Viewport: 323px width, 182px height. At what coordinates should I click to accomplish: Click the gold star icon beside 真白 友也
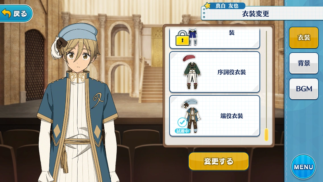click(x=207, y=6)
